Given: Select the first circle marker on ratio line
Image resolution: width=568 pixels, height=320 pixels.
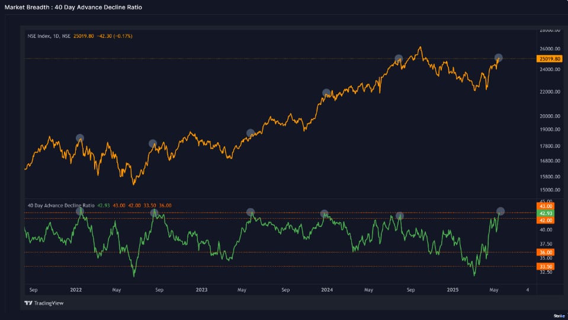Looking at the screenshot, I should [x=80, y=212].
